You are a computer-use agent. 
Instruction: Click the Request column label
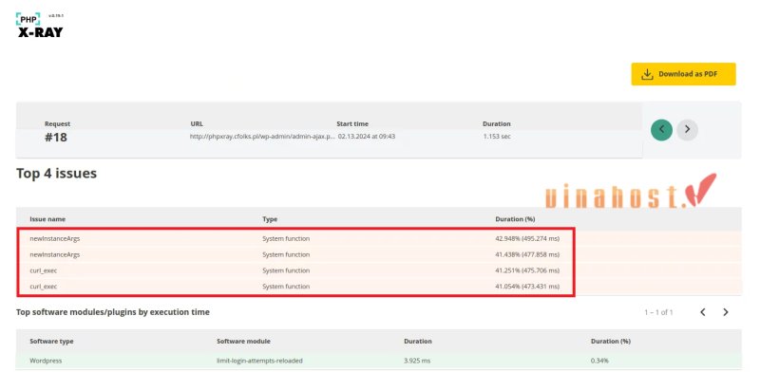coord(57,124)
